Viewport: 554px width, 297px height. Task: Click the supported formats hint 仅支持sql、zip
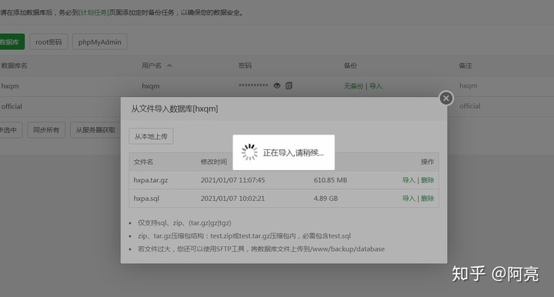coord(185,223)
